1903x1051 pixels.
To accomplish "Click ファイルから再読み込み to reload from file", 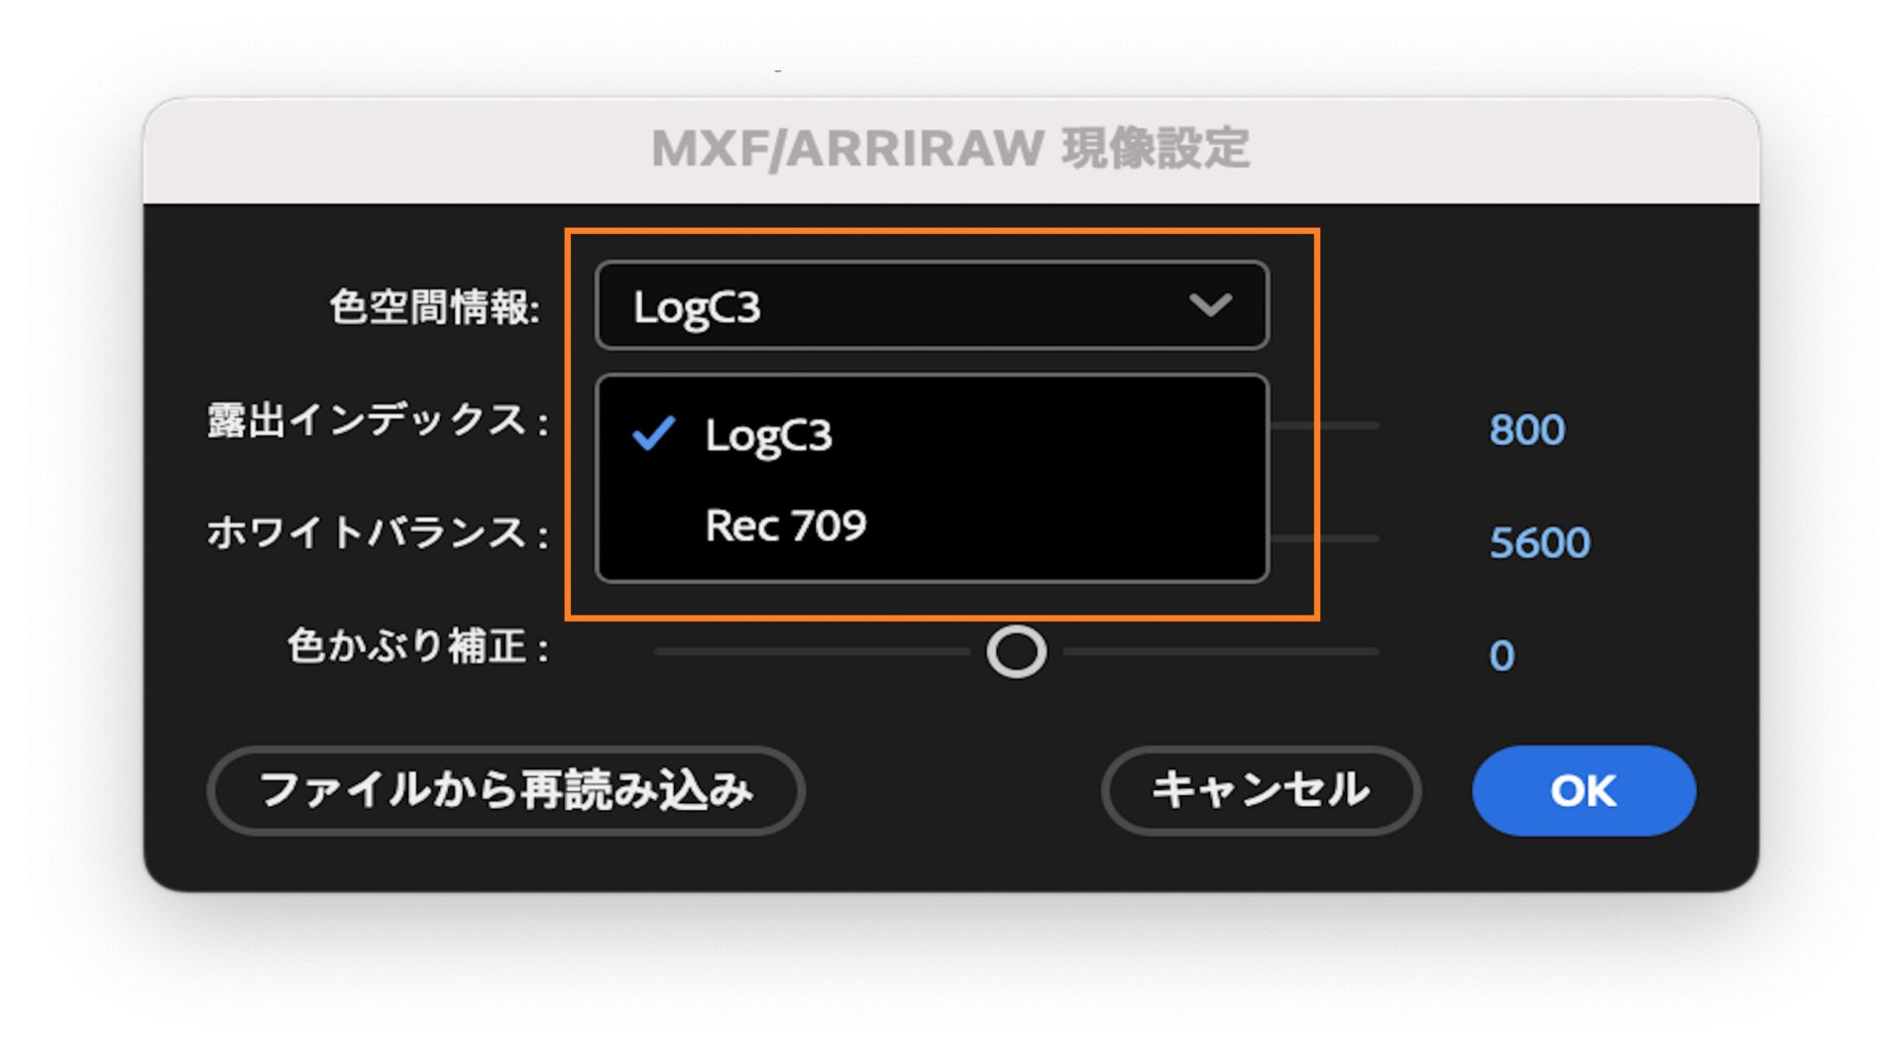I will point(504,790).
